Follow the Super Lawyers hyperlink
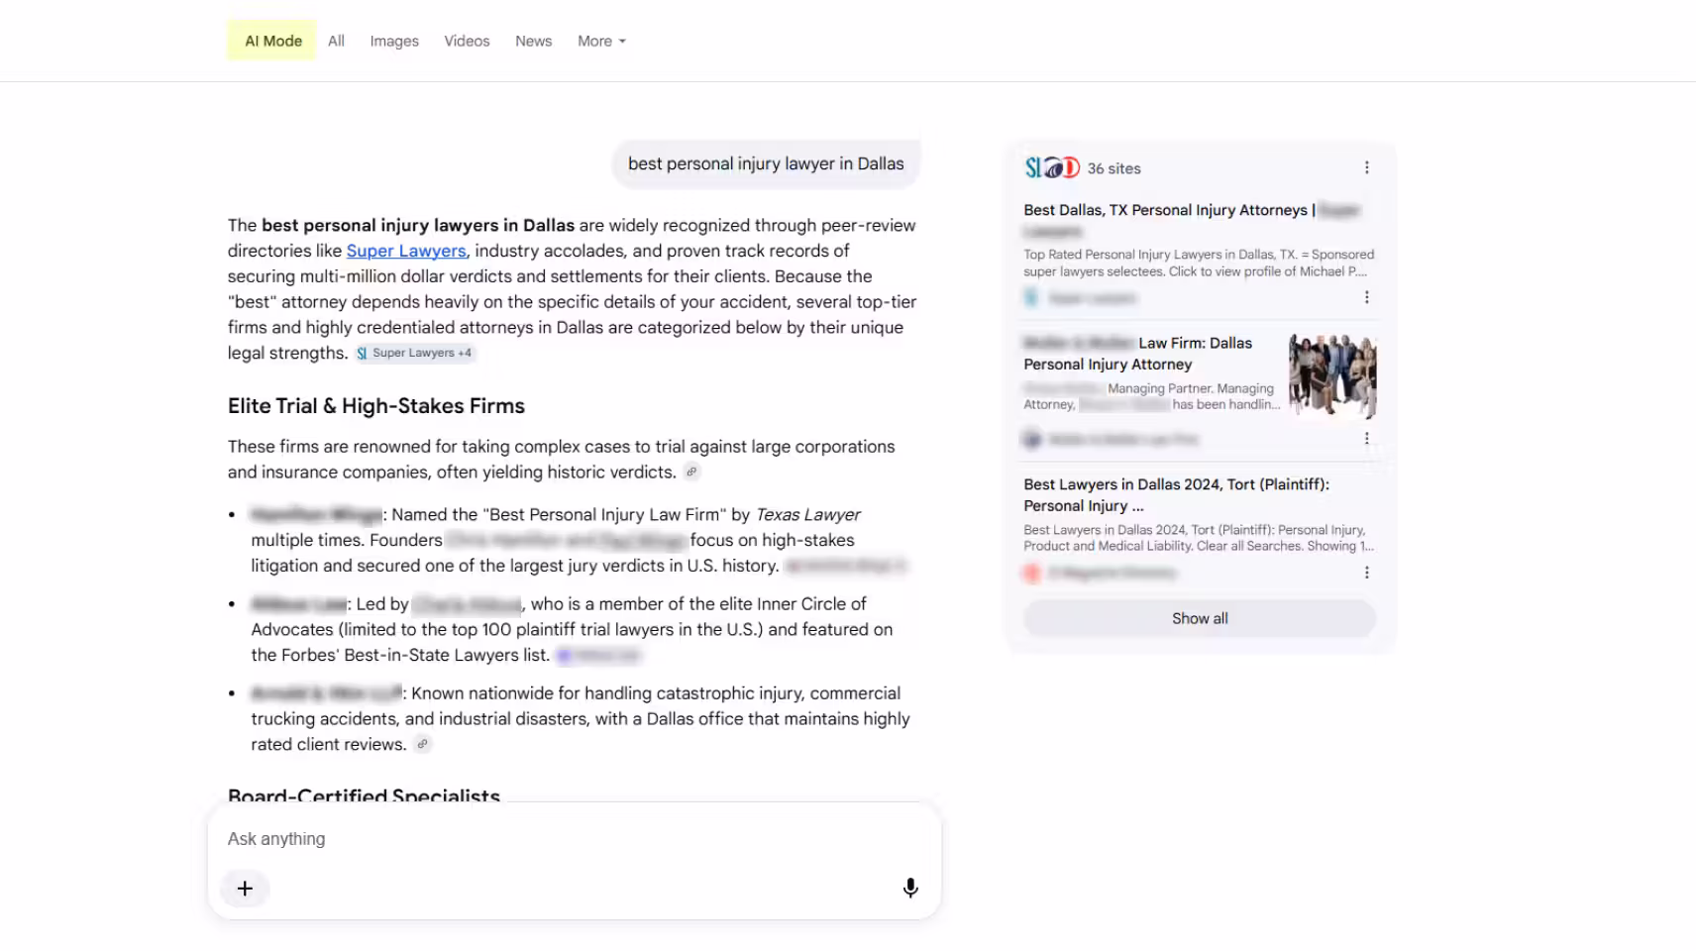Image resolution: width=1696 pixels, height=951 pixels. [x=406, y=251]
